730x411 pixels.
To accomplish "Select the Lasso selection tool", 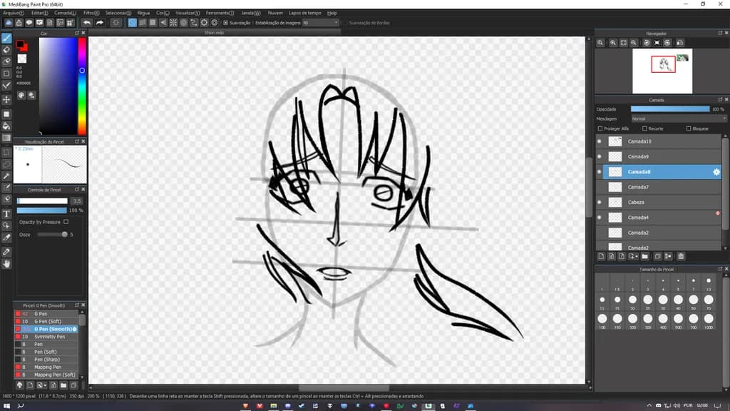I will coord(6,164).
